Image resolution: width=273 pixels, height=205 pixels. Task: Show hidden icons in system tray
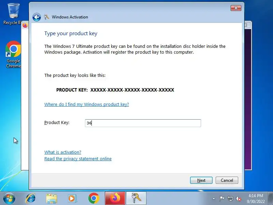tap(214, 199)
